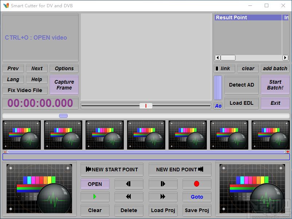The height and width of the screenshot is (219, 292).
Task: Click add batch button
Action: pos(275,68)
